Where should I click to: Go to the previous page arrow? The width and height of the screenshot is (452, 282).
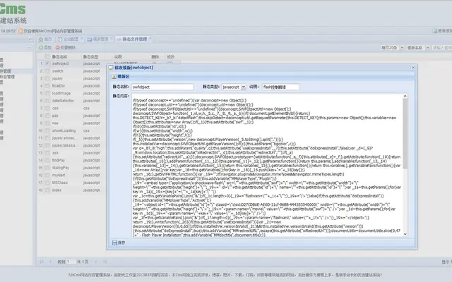click(x=50, y=262)
